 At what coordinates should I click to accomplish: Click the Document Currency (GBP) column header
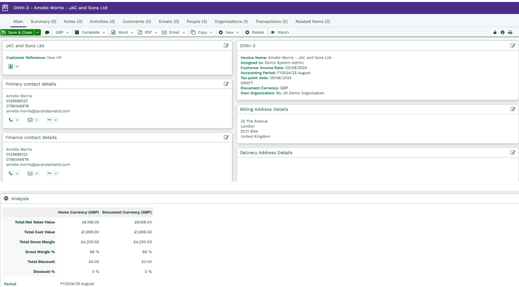click(127, 212)
